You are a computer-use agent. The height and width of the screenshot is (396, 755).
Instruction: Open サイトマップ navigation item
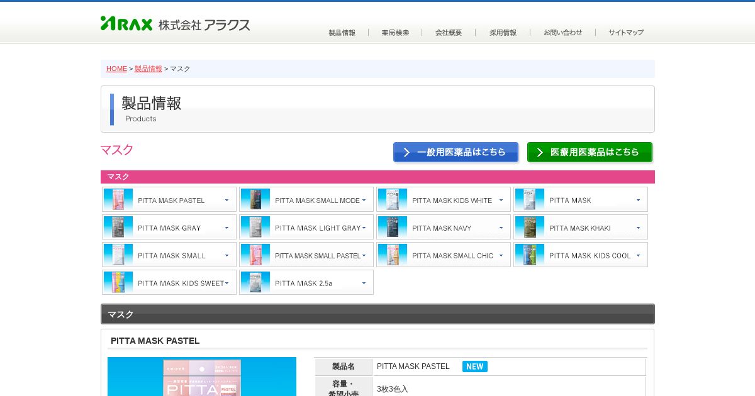point(626,33)
